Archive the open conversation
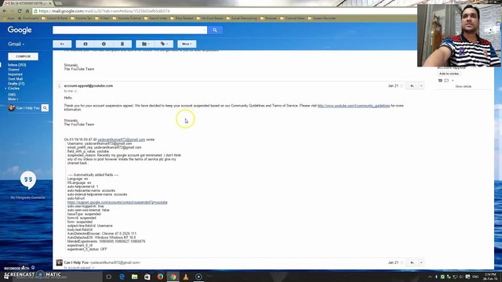The width and height of the screenshot is (502, 282). pyautogui.click(x=85, y=44)
